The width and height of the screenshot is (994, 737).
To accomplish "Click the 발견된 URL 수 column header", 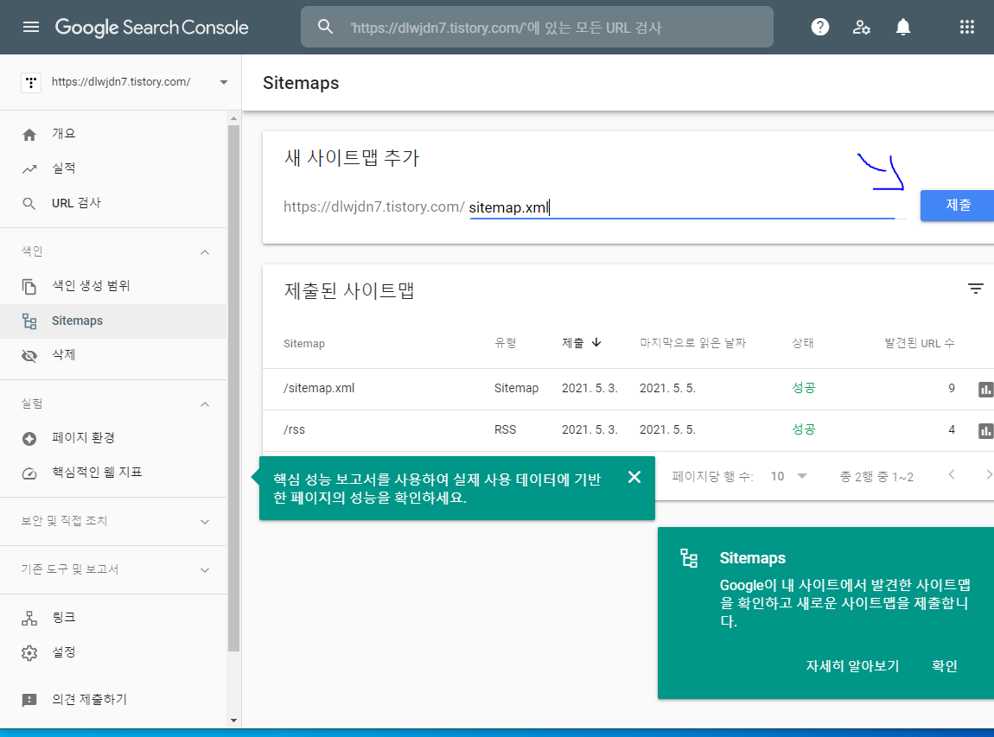I will 919,343.
